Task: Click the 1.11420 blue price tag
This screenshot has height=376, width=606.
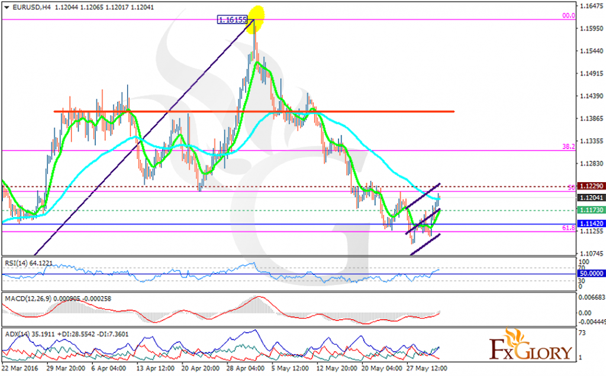Action: (x=591, y=223)
